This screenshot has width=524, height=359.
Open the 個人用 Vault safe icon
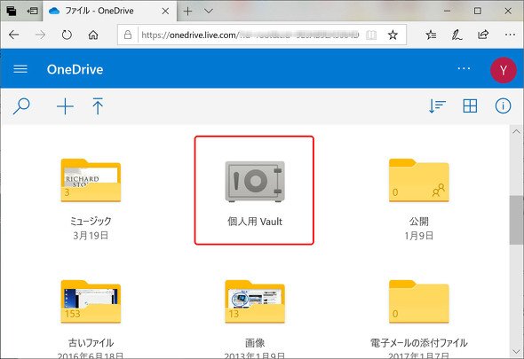coord(255,182)
